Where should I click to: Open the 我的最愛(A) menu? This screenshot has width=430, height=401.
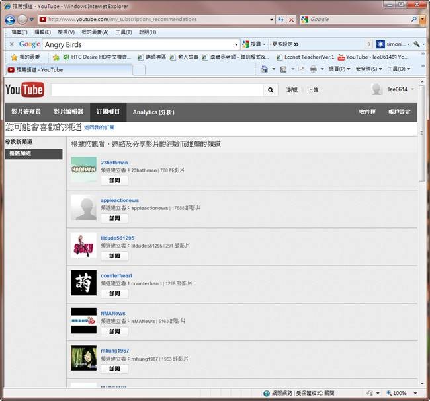click(x=95, y=32)
